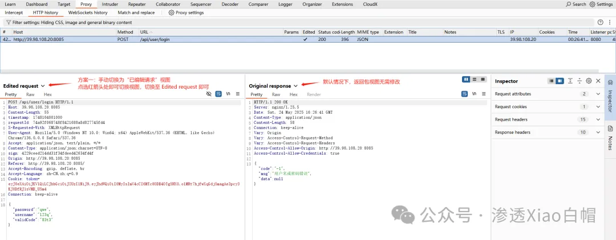Image resolution: width=616 pixels, height=240 pixels.
Task: Close the Inspector panel
Action: click(597, 81)
